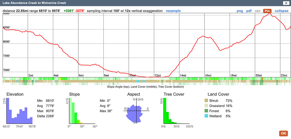Click the 22mi distance axis label

(284, 75)
